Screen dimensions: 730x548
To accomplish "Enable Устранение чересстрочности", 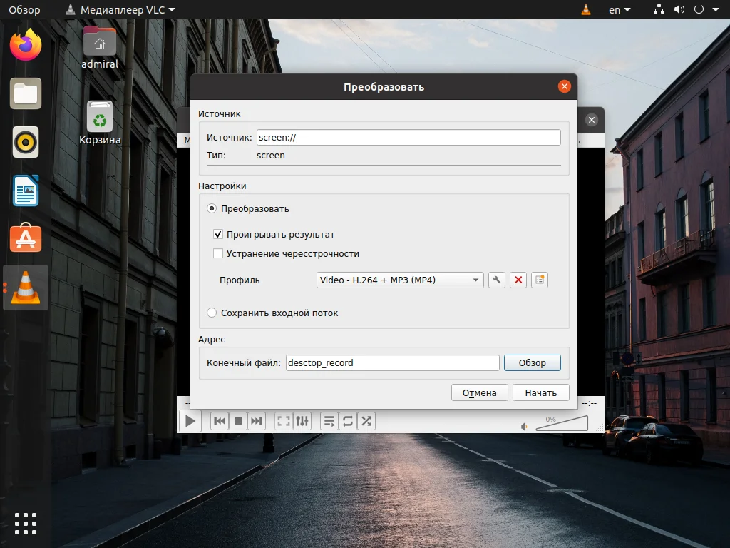I will [x=218, y=253].
